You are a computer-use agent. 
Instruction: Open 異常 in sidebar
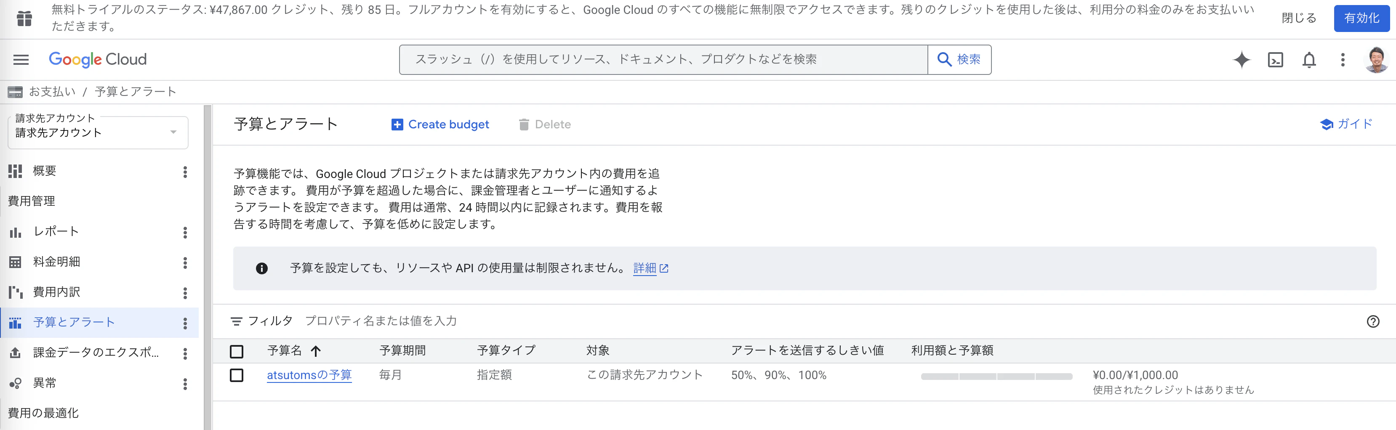pyautogui.click(x=45, y=383)
